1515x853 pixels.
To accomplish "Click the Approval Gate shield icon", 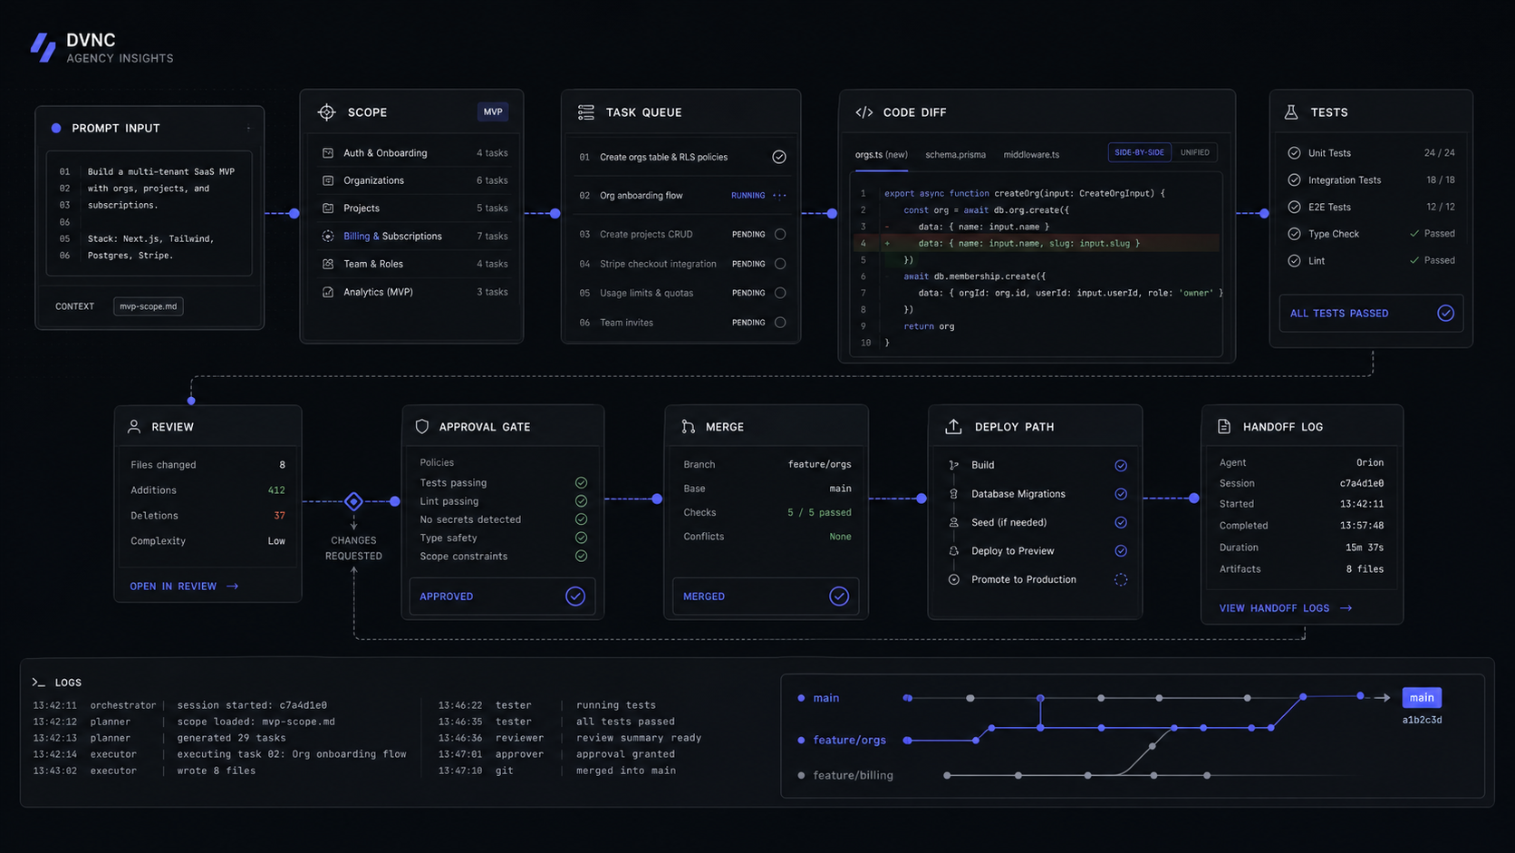I will tap(421, 426).
